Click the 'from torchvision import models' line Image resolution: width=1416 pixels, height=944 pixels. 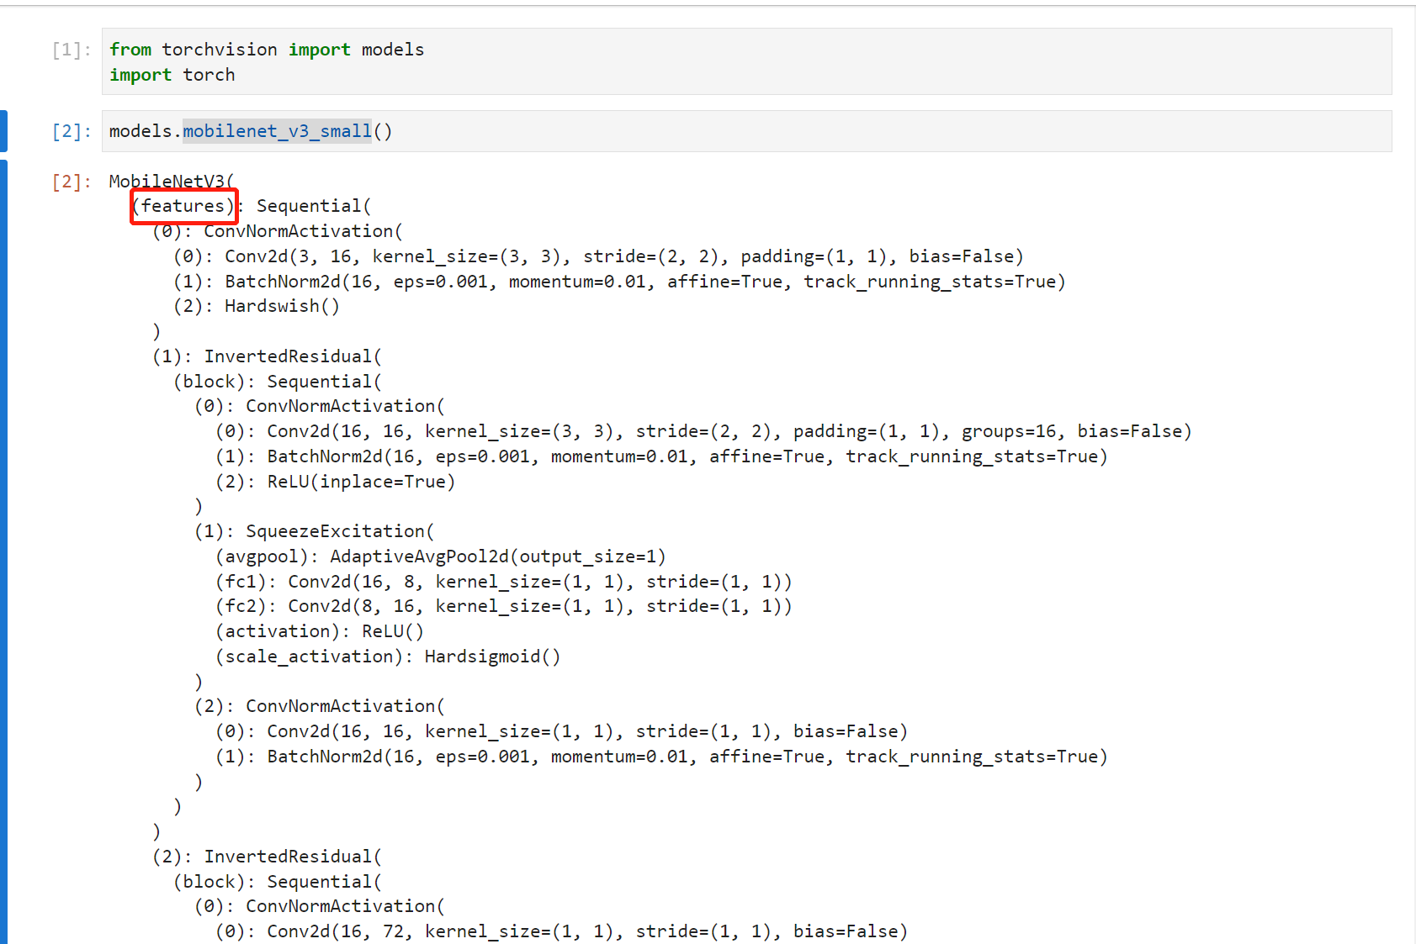click(x=267, y=50)
